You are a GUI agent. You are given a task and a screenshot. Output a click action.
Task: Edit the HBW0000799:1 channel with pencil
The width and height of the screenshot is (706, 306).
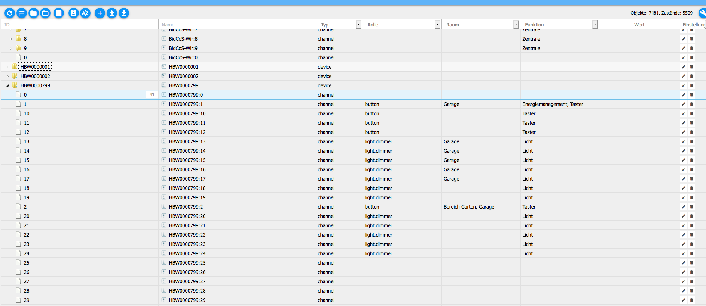point(684,104)
